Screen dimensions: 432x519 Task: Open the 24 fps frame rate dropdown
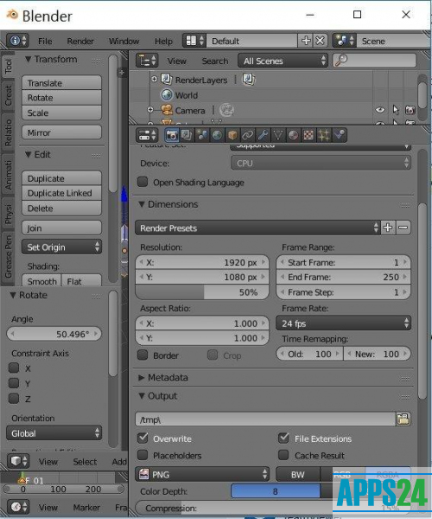pyautogui.click(x=343, y=323)
